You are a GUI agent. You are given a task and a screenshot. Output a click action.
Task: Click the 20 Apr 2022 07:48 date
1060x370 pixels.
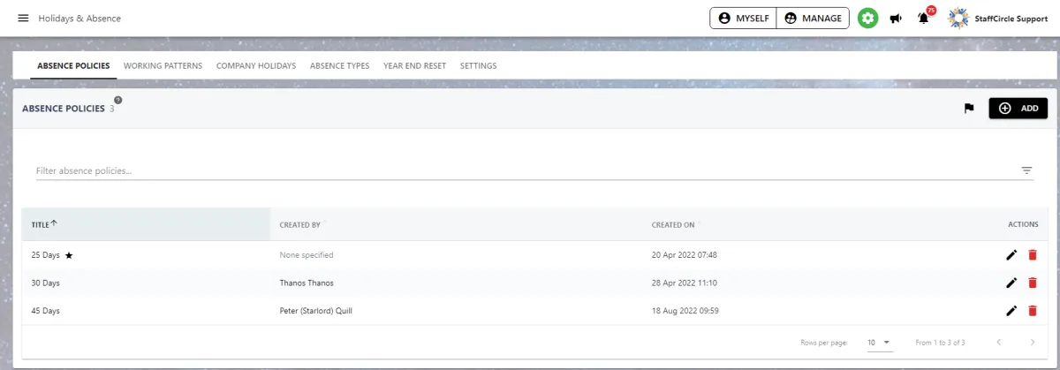[x=685, y=255]
